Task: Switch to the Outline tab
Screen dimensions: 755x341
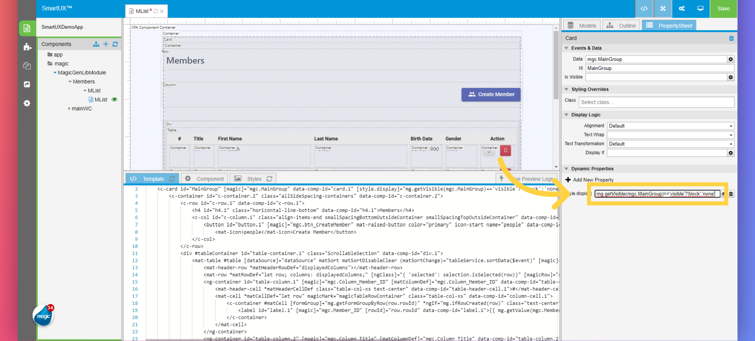Action: (x=621, y=26)
